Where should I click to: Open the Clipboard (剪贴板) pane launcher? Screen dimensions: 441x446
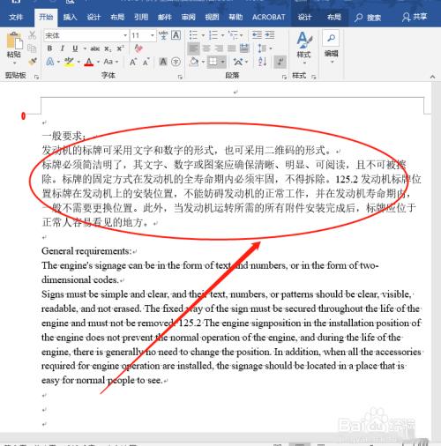pyautogui.click(x=36, y=77)
